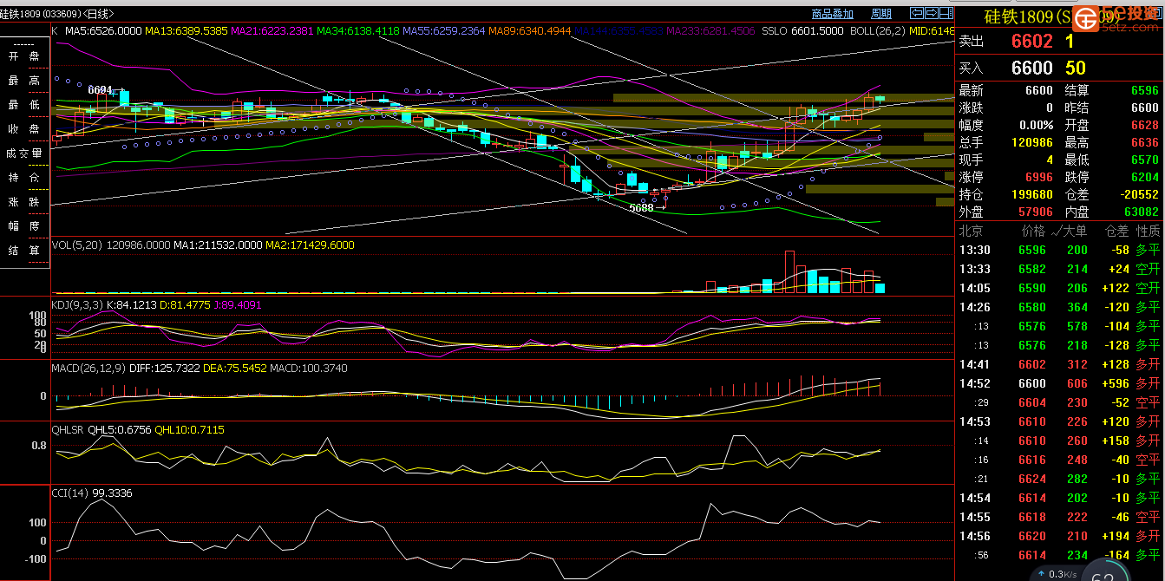
Task: Click the 硅铁1809 (033609) <日线> chart title
Action: tap(58, 14)
